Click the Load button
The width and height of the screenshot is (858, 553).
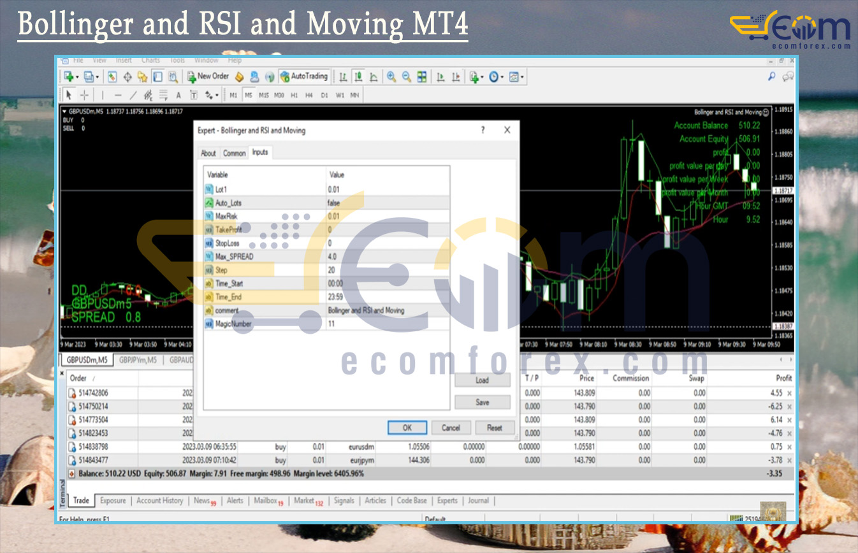pyautogui.click(x=482, y=380)
